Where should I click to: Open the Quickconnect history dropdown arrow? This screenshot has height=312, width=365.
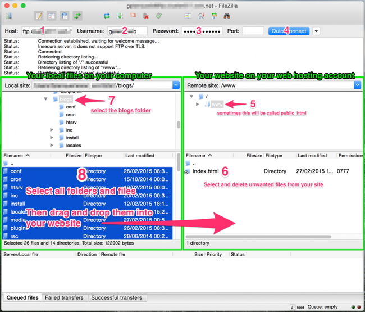(x=316, y=31)
